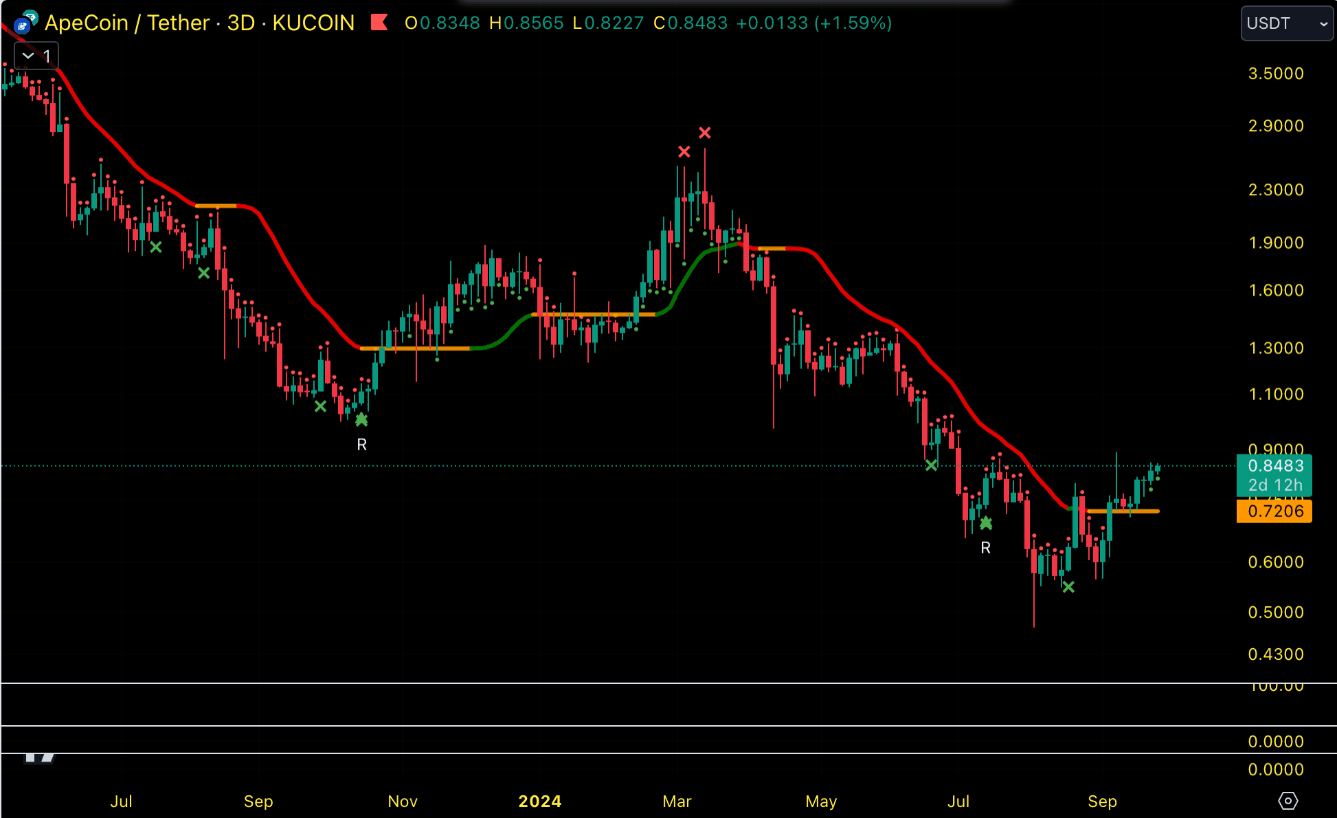Viewport: 1337px width, 818px height.
Task: Click the green X marker on the current price line
Action: pos(931,465)
